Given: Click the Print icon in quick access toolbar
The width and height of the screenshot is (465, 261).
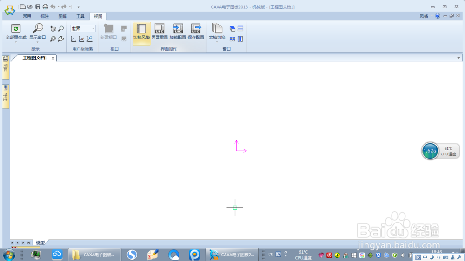Looking at the screenshot, I should pos(46,6).
